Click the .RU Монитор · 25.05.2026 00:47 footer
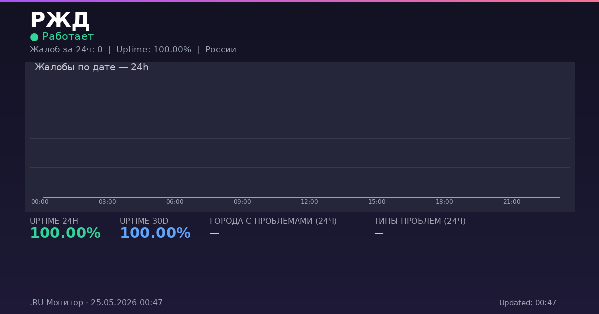 96,303
